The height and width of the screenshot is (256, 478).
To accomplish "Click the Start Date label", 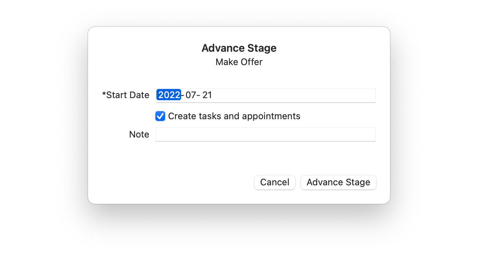I will click(x=126, y=95).
